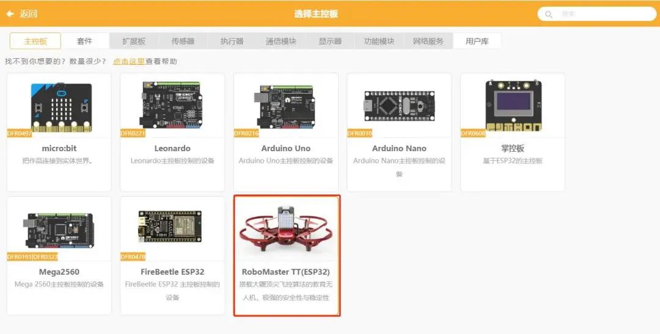Image resolution: width=660 pixels, height=334 pixels.
Task: Switch to the 显示器 tab
Action: [330, 41]
